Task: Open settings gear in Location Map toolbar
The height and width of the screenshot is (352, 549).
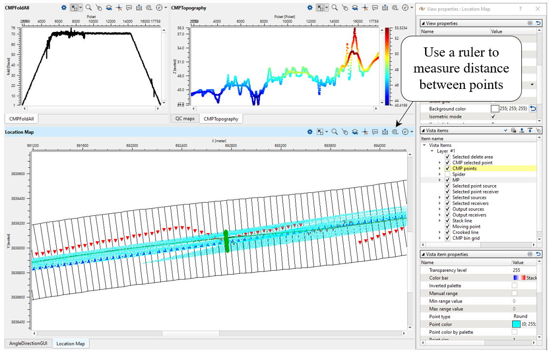Action: point(309,132)
